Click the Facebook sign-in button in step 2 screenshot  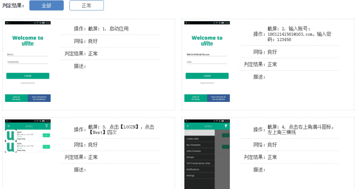[x=218, y=98]
